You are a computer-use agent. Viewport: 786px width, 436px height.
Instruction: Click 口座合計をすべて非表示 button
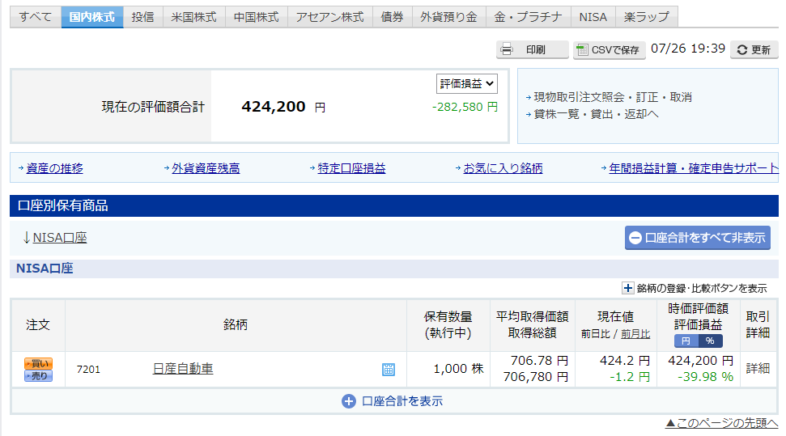[697, 238]
